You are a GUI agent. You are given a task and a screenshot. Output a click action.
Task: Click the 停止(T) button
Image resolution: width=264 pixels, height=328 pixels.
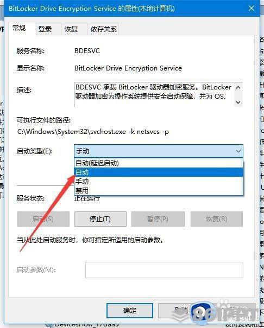[x=100, y=219]
